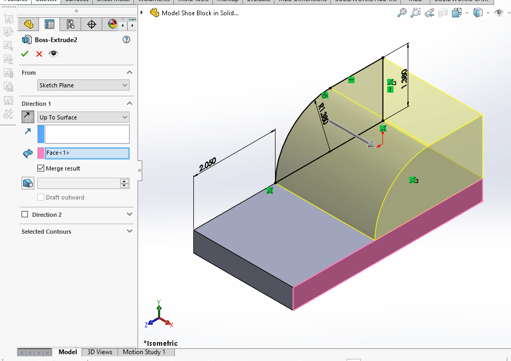Open the PropertyManager tab icon

pyautogui.click(x=50, y=24)
